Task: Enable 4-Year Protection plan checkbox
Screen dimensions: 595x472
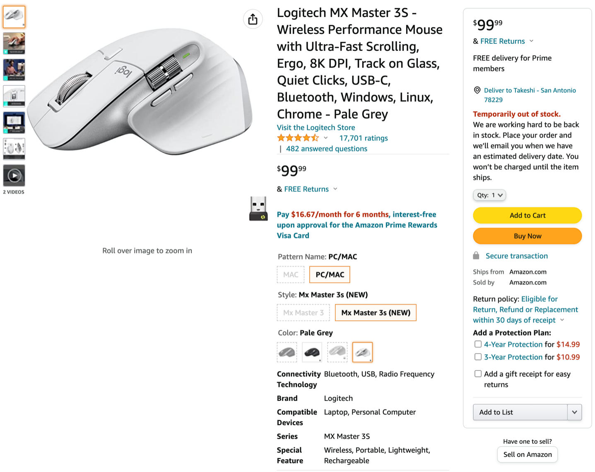Action: 478,344
